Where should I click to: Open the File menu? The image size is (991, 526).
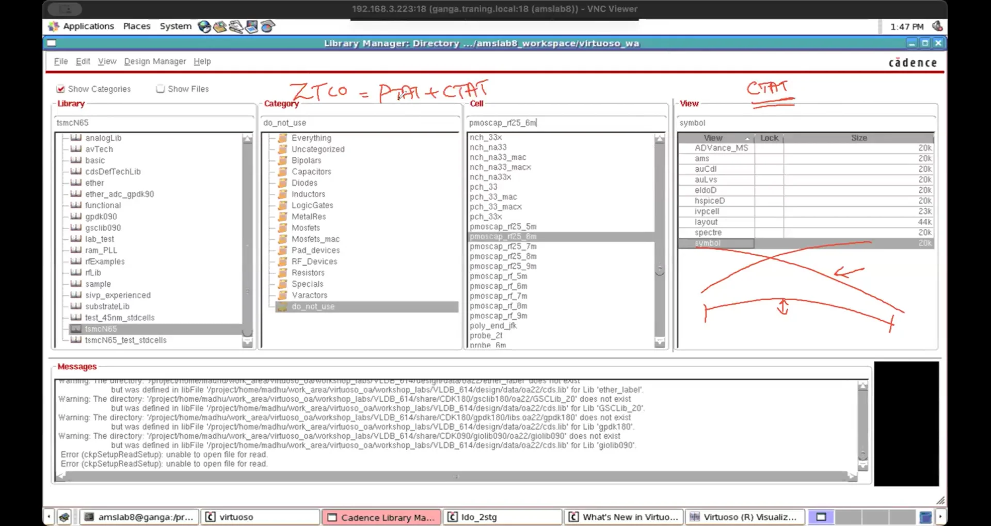pyautogui.click(x=61, y=61)
